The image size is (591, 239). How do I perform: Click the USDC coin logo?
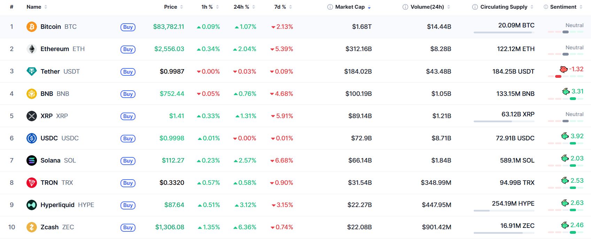(32, 138)
